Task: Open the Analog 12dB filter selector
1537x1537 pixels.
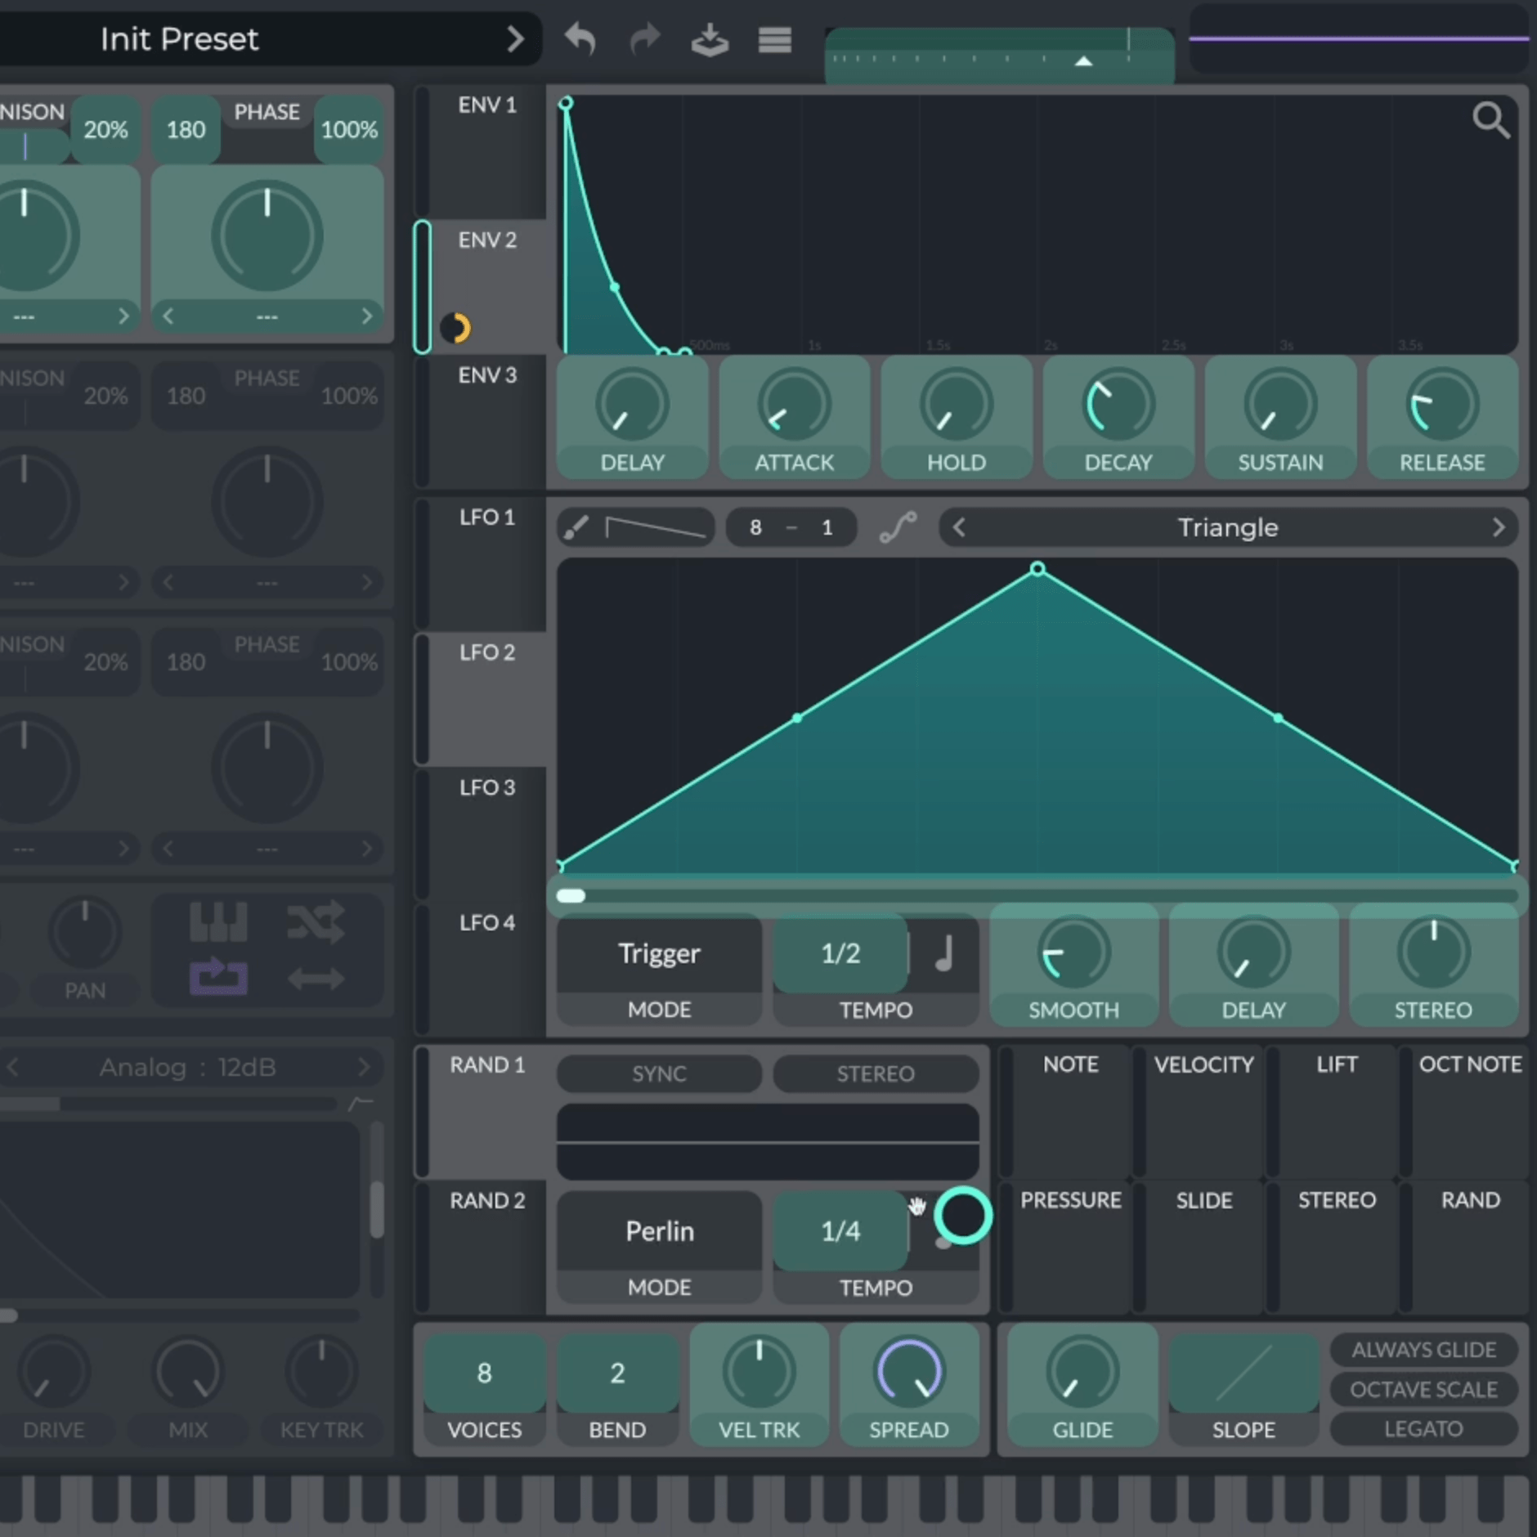Action: (x=187, y=1067)
